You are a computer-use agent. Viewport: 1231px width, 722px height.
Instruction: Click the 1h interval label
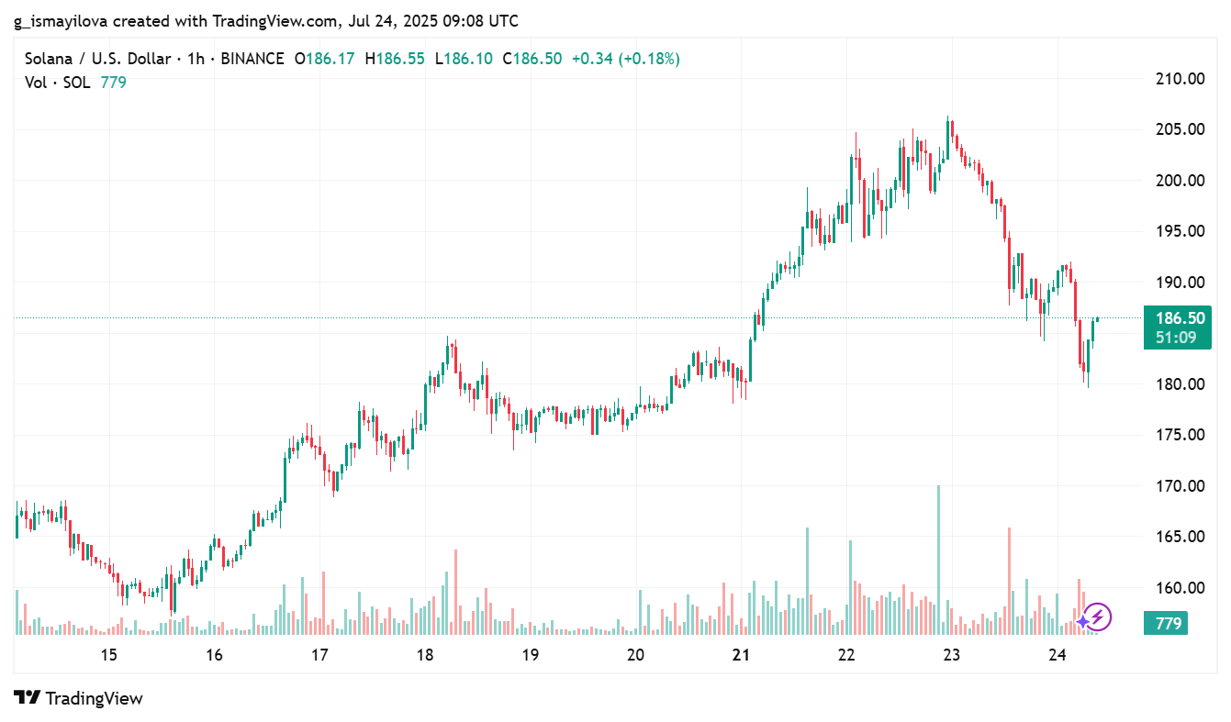[196, 59]
